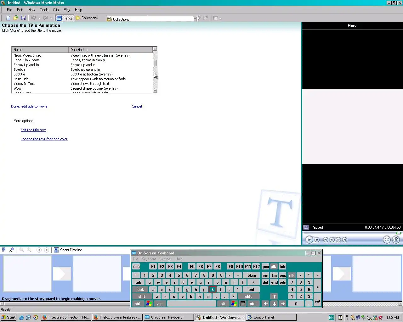This screenshot has height=322, width=403.
Task: Open the Views dropdown button
Action: [x=217, y=18]
